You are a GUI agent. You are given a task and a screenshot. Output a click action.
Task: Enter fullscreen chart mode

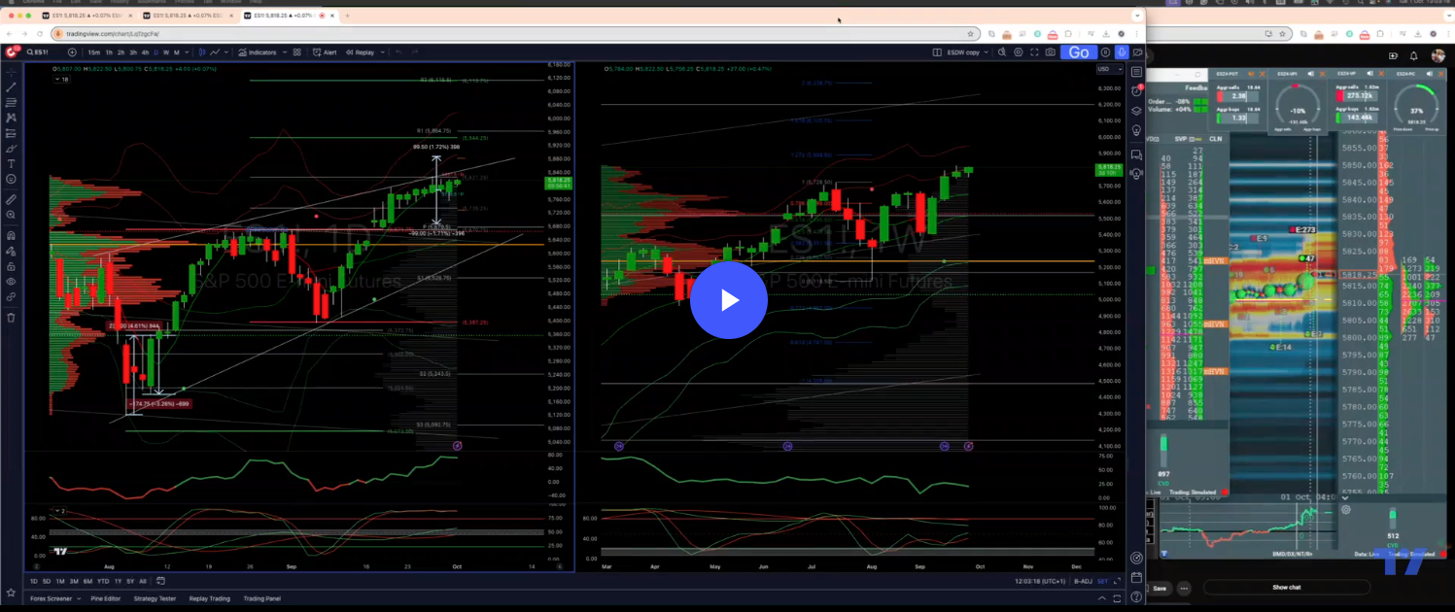[x=1034, y=52]
